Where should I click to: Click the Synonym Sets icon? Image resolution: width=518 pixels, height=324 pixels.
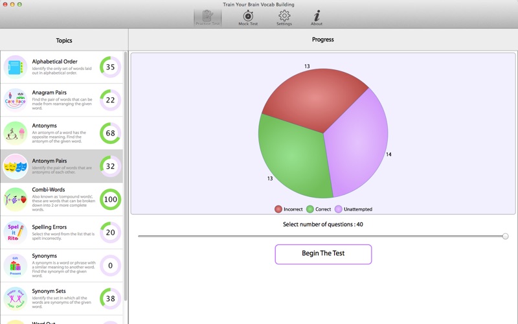(15, 299)
